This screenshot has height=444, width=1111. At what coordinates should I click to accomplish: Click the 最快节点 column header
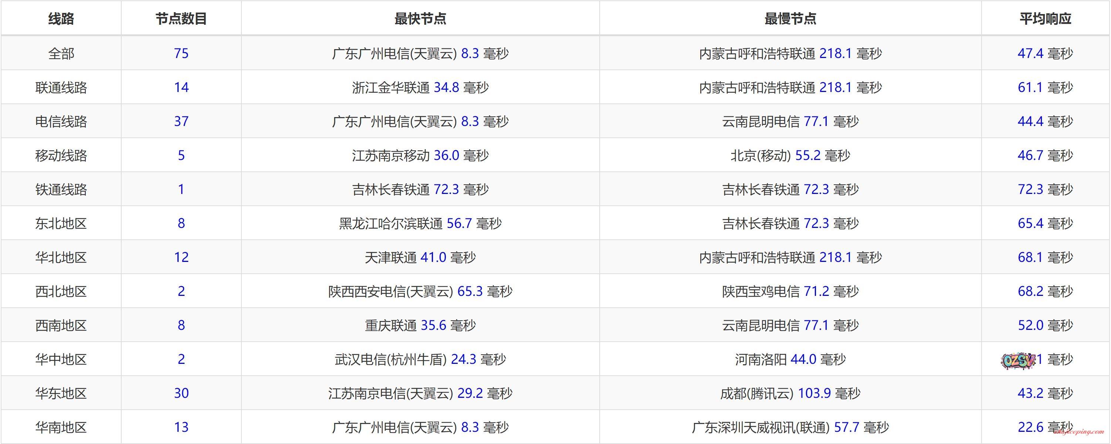click(420, 18)
